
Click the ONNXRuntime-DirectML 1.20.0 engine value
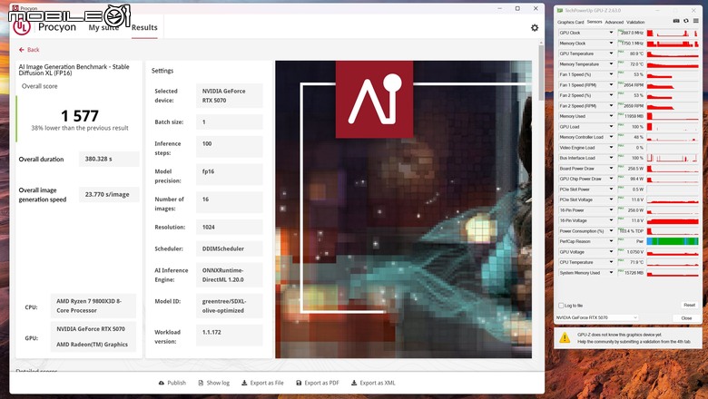click(x=229, y=275)
